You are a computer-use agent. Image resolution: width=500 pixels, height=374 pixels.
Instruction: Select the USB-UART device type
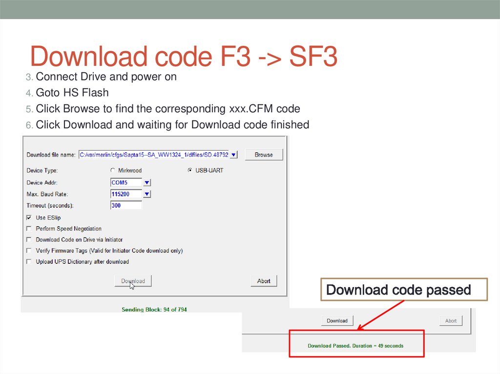point(189,170)
